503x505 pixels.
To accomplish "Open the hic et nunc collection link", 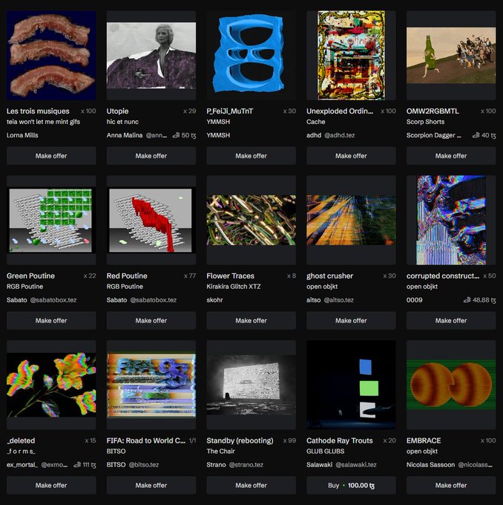I will 122,122.
